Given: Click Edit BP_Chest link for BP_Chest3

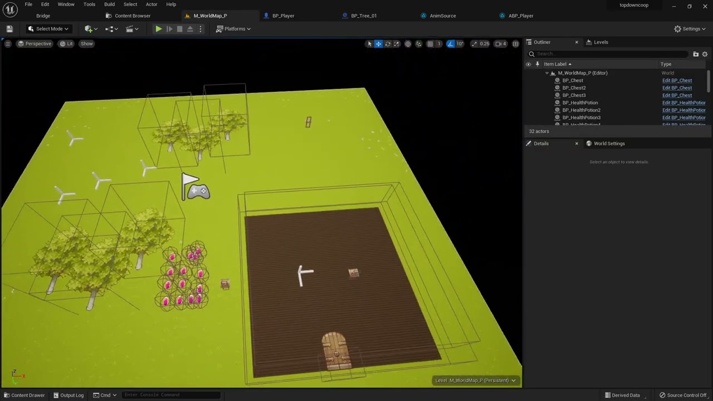Looking at the screenshot, I should point(677,95).
